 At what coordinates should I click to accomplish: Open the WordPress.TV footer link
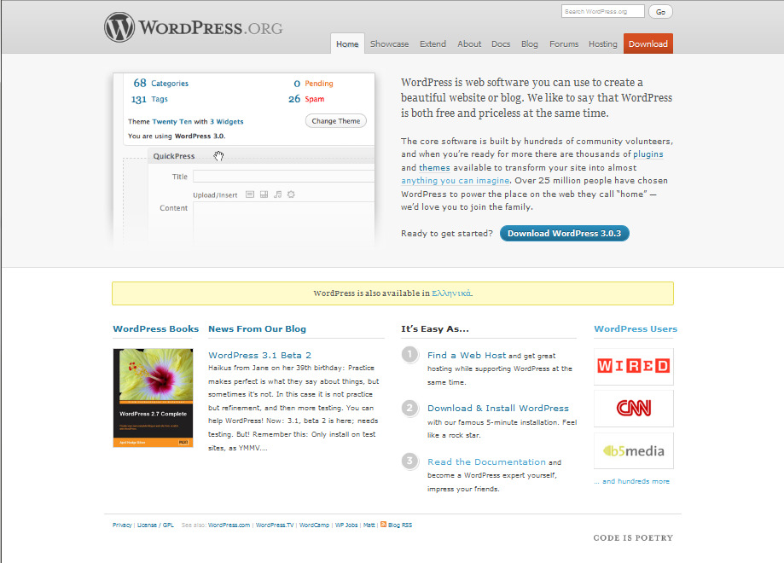click(275, 525)
